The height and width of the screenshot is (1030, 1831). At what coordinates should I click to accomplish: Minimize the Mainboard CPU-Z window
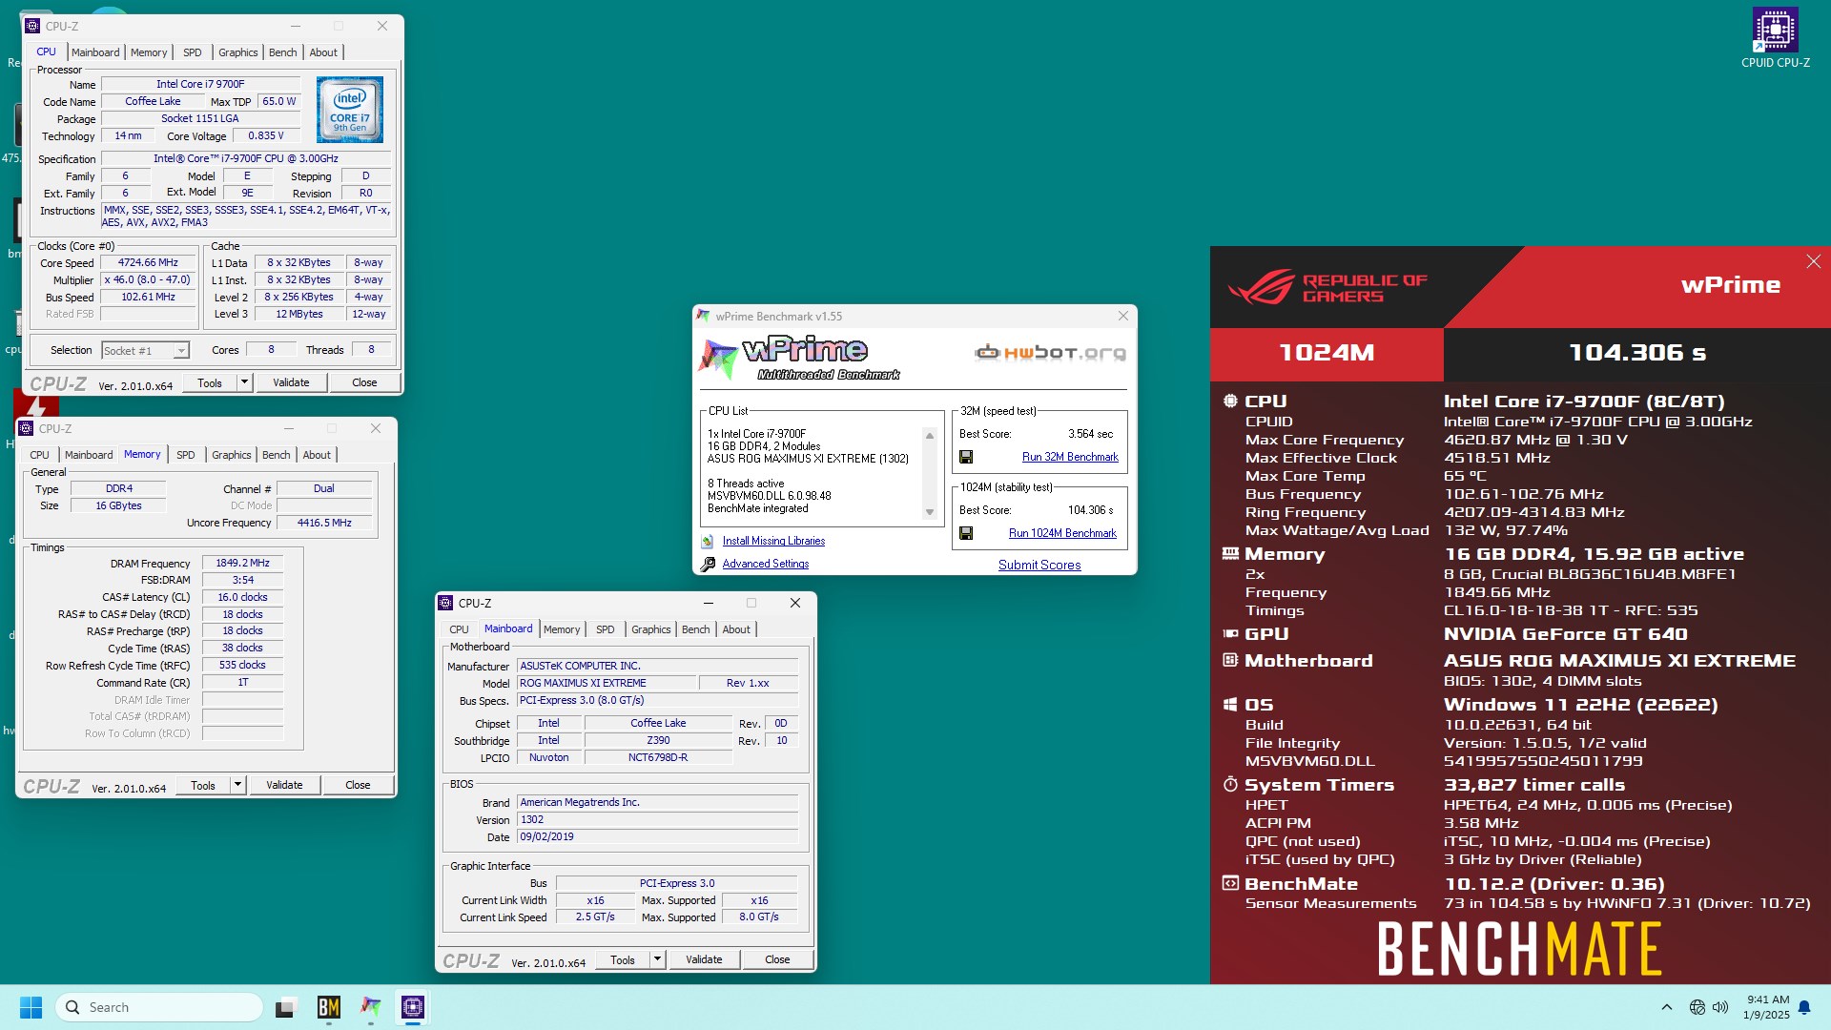point(709,603)
